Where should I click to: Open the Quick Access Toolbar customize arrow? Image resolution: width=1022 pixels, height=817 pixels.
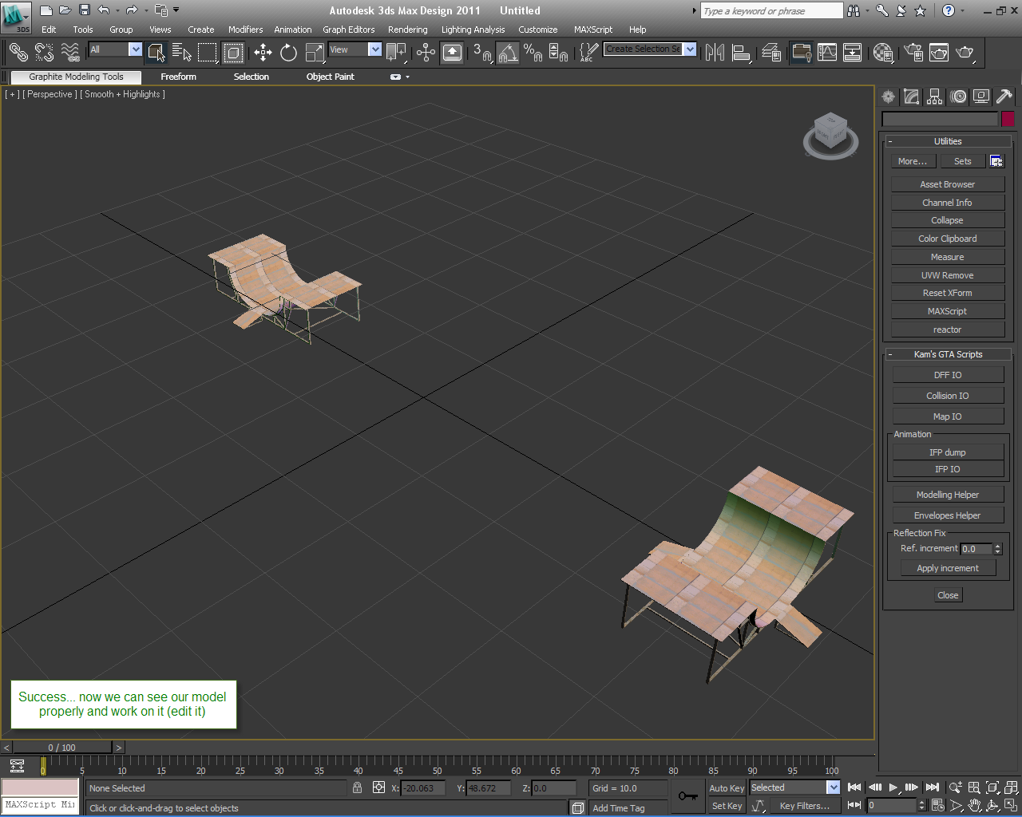[176, 10]
